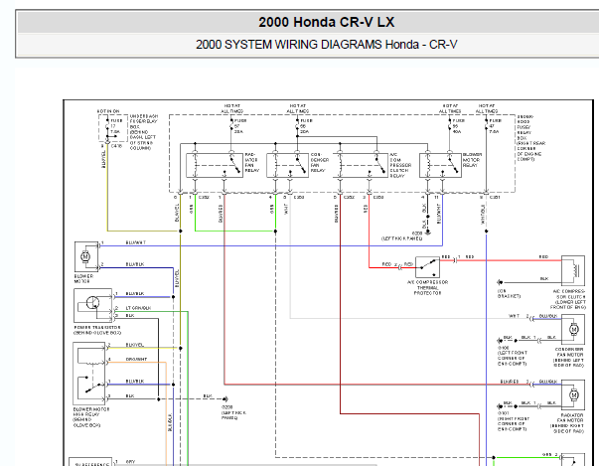Click the "CONDENSER FAN RELAY" label
The width and height of the screenshot is (599, 466).
tap(318, 163)
